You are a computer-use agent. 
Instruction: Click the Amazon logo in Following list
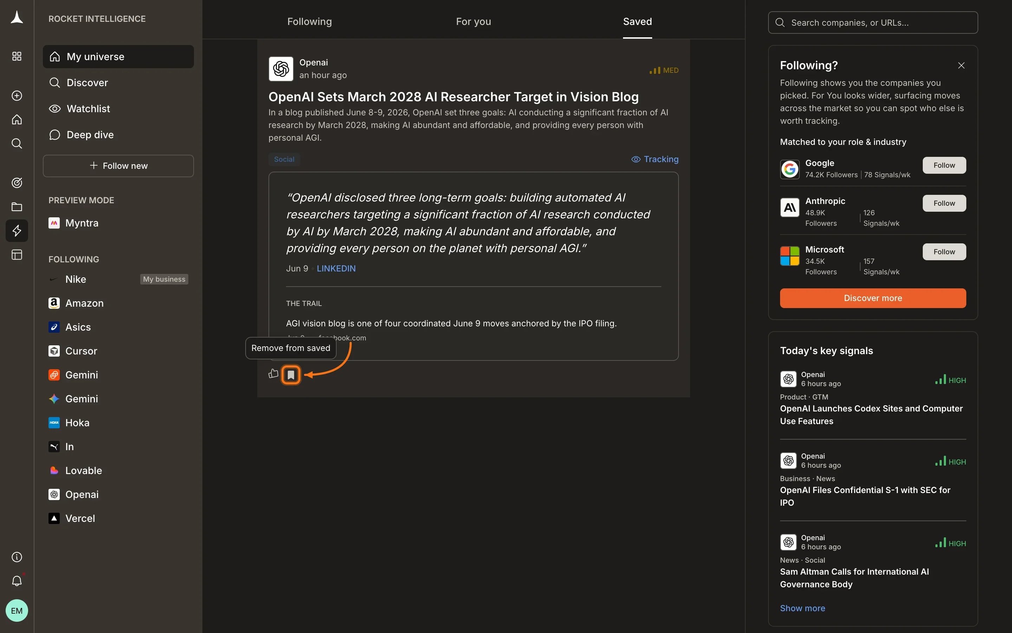54,303
